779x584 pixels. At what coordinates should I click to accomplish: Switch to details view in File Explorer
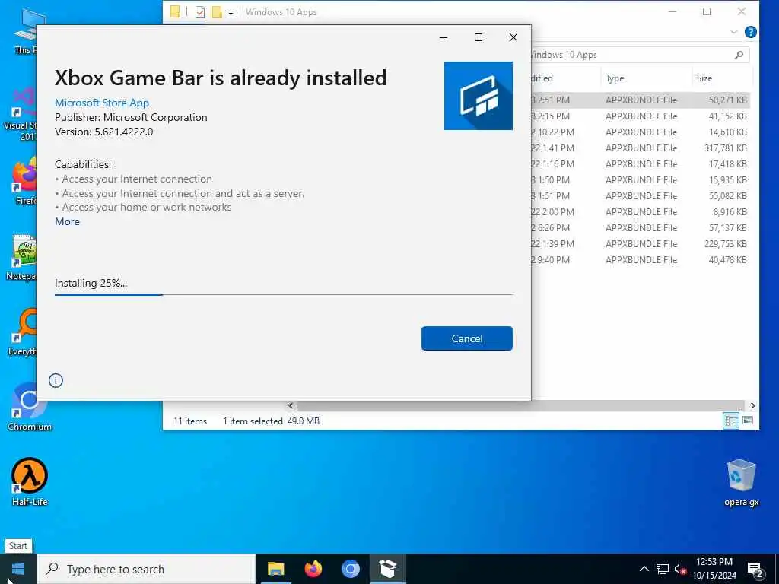click(x=731, y=421)
